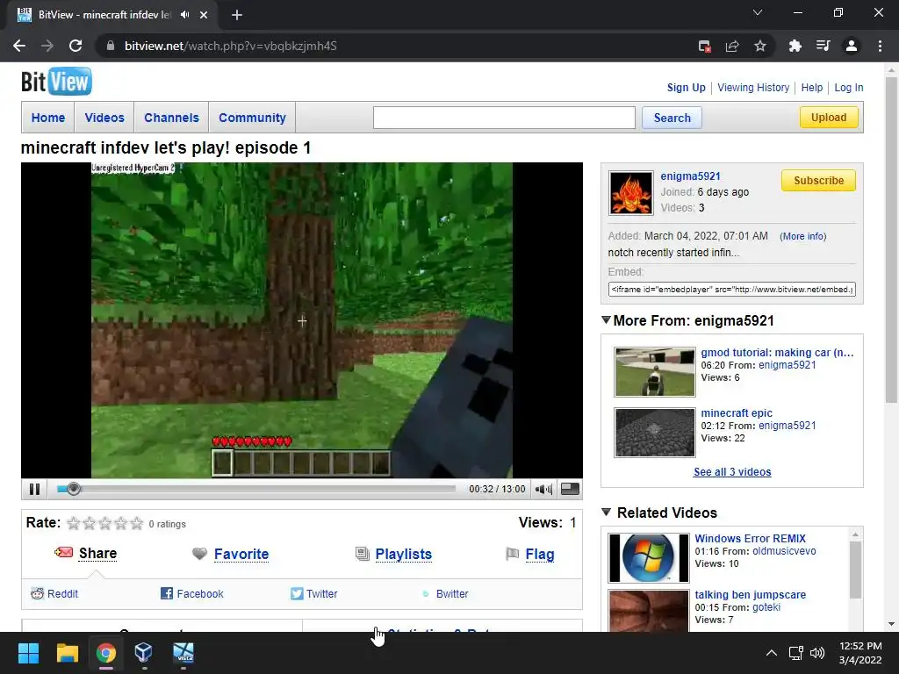Go back in Chrome
The height and width of the screenshot is (674, 899).
(19, 46)
